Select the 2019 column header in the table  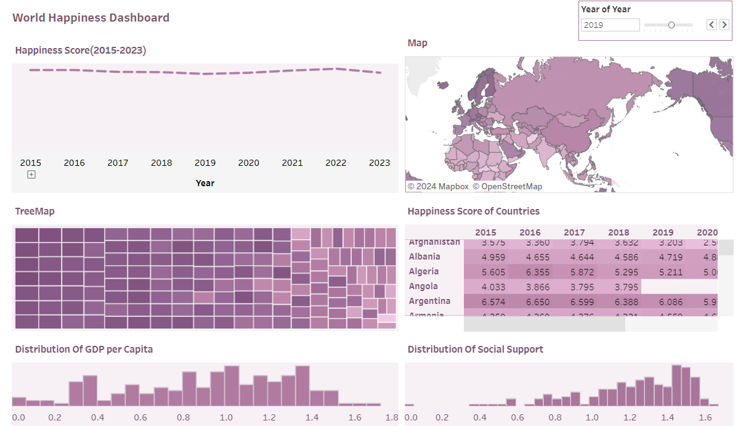tap(663, 232)
